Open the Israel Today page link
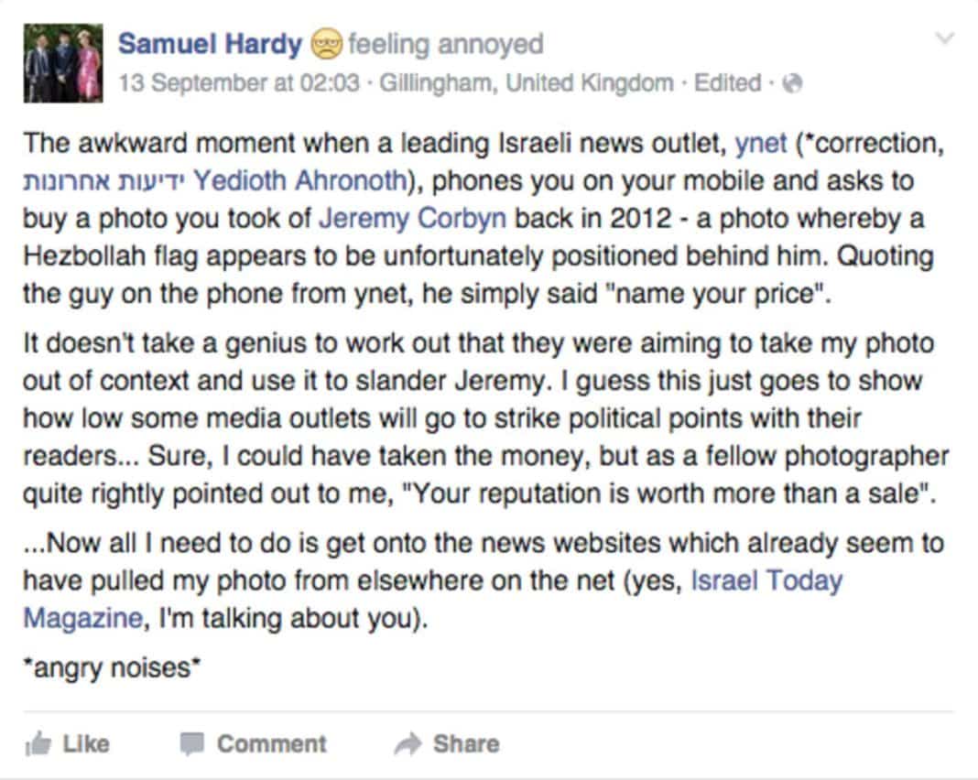The image size is (978, 780). click(766, 581)
